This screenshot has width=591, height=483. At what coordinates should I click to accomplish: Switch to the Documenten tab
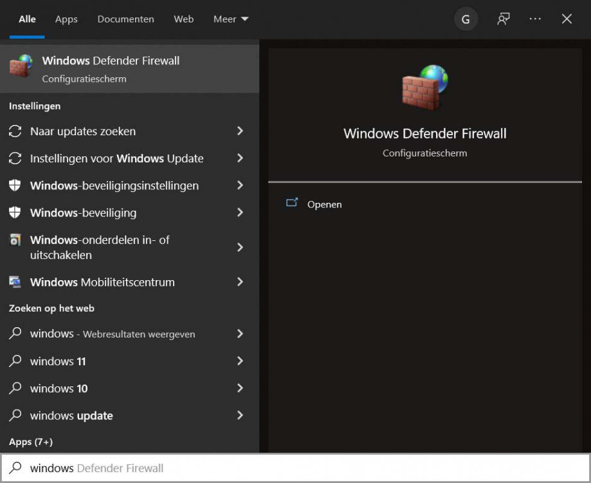coord(125,19)
